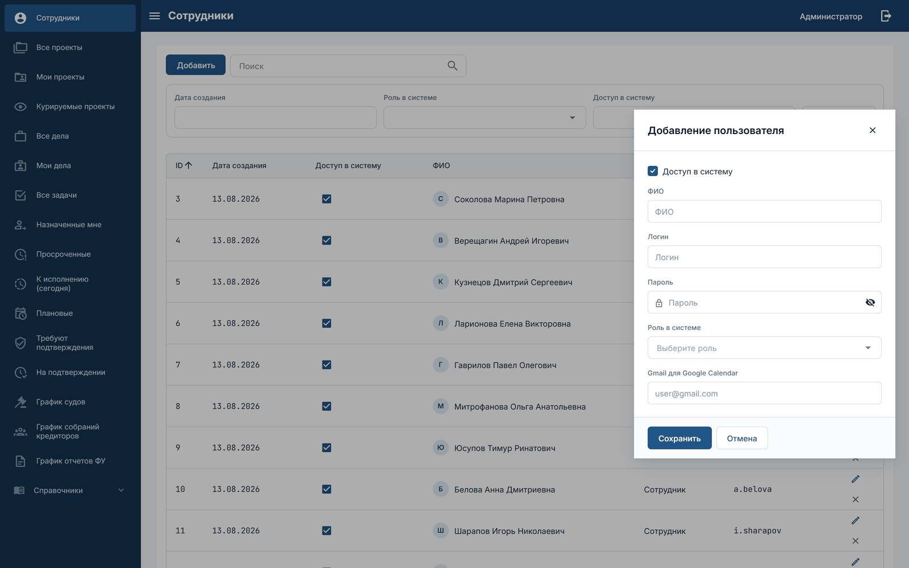Screen dimensions: 909x568
Task: Click name Шарапов Игорь Николаевич
Action: coord(510,531)
